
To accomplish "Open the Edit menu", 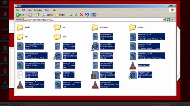I will [23, 10].
